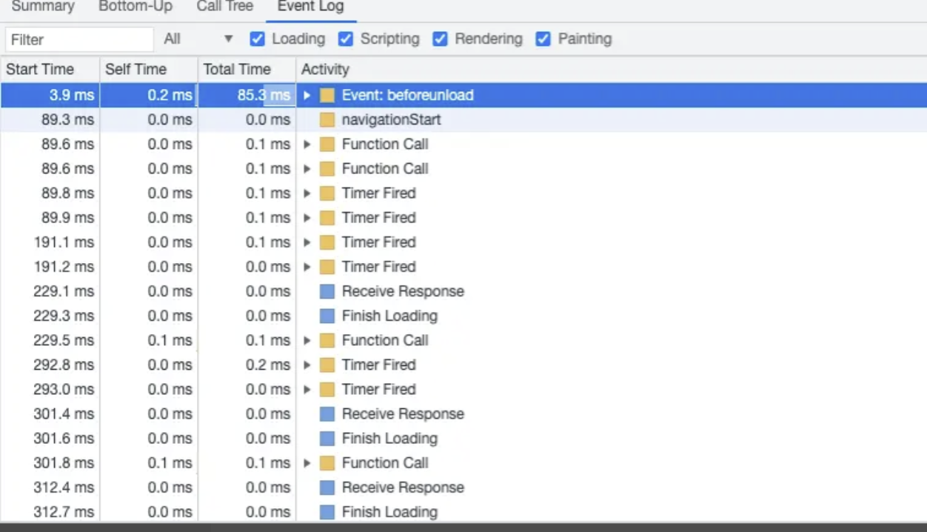The height and width of the screenshot is (532, 927).
Task: Click the Filter input field
Action: (79, 39)
